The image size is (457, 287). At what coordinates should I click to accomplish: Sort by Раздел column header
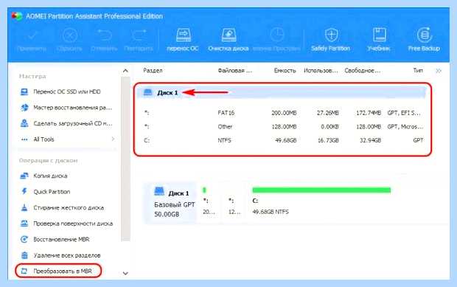coord(153,71)
